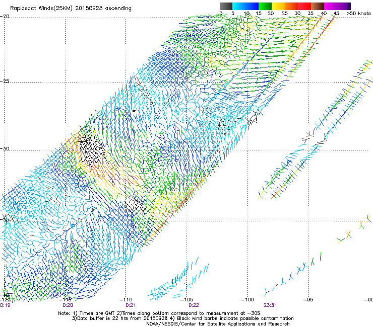Screen dimensions: 373x327
Task: Pick the magenta 40–45 knots legend swatch
Action: tap(331, 6)
